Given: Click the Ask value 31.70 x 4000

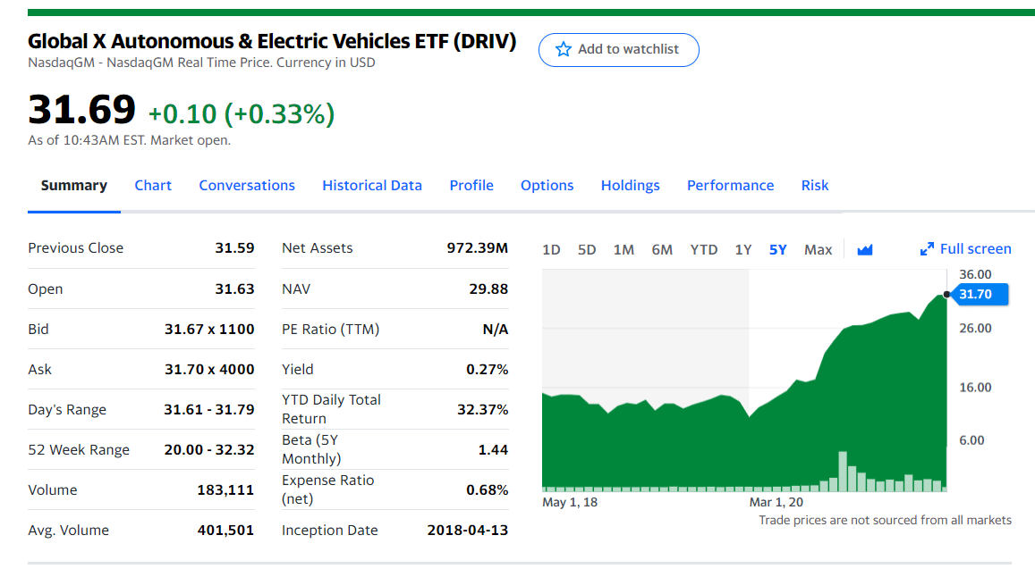Looking at the screenshot, I should coord(209,369).
